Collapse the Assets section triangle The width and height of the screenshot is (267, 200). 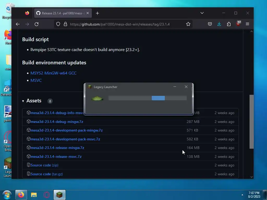click(x=23, y=101)
